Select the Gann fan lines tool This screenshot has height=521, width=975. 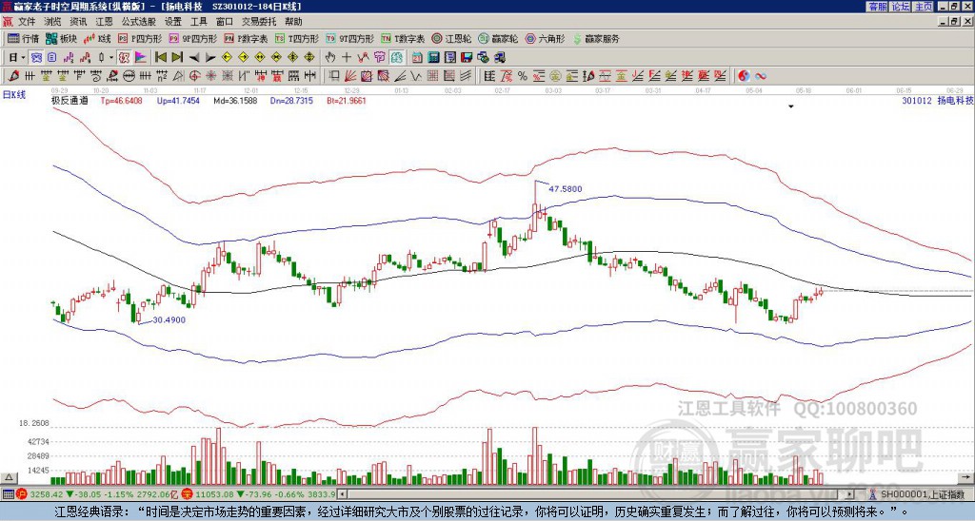pyautogui.click(x=350, y=76)
